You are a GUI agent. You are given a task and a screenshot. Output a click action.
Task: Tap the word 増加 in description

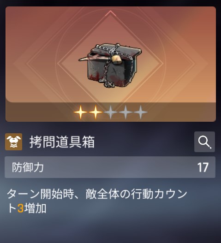tap(35, 208)
